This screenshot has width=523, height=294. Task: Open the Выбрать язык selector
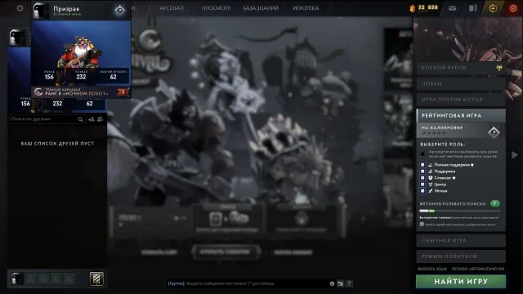click(432, 269)
